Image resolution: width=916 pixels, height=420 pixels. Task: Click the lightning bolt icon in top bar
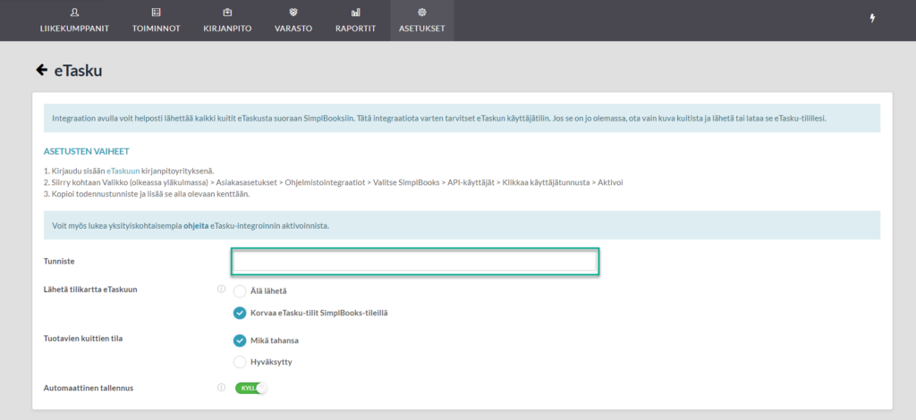(x=873, y=18)
